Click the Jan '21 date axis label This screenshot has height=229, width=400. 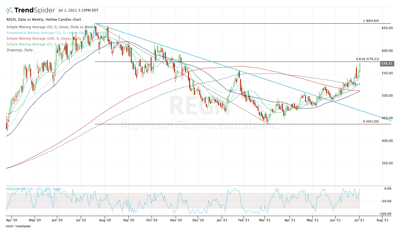click(222, 220)
